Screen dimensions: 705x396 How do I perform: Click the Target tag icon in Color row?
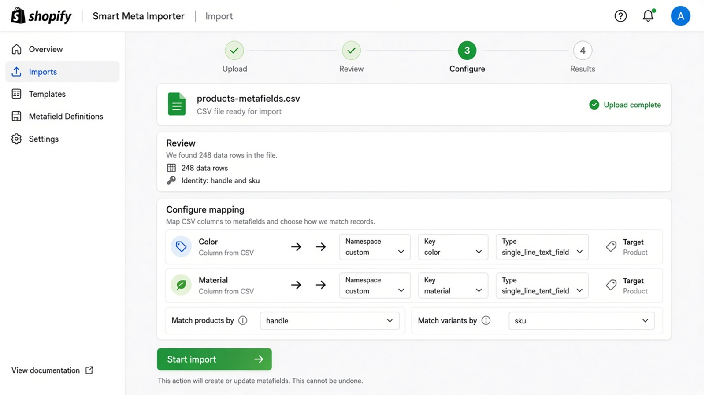point(611,246)
